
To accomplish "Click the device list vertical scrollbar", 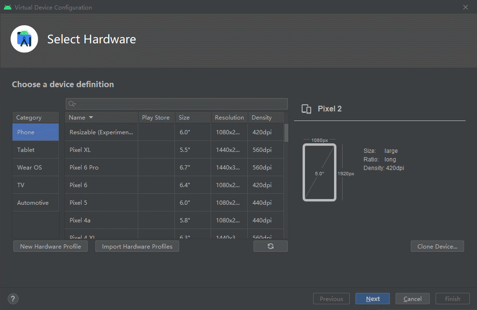I will click(x=286, y=133).
